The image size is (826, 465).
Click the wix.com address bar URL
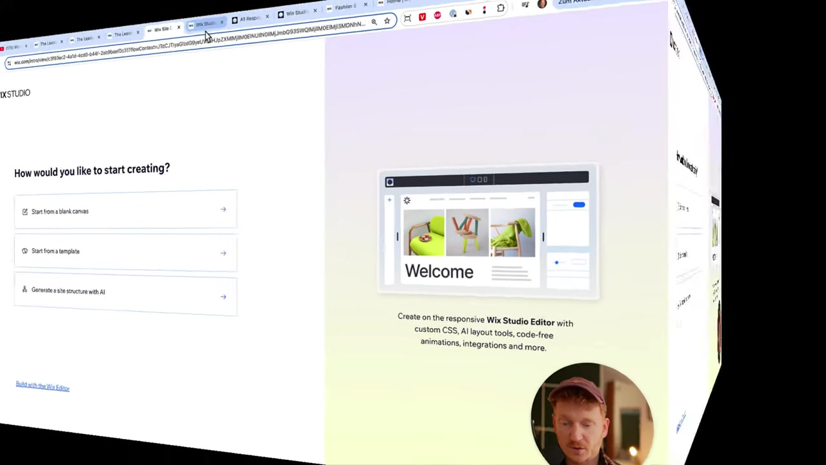click(x=190, y=43)
